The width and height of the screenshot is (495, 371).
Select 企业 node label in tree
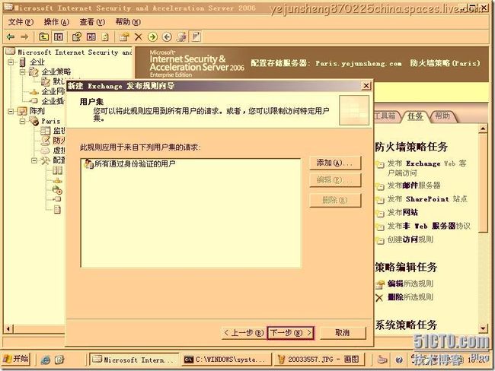click(x=37, y=62)
